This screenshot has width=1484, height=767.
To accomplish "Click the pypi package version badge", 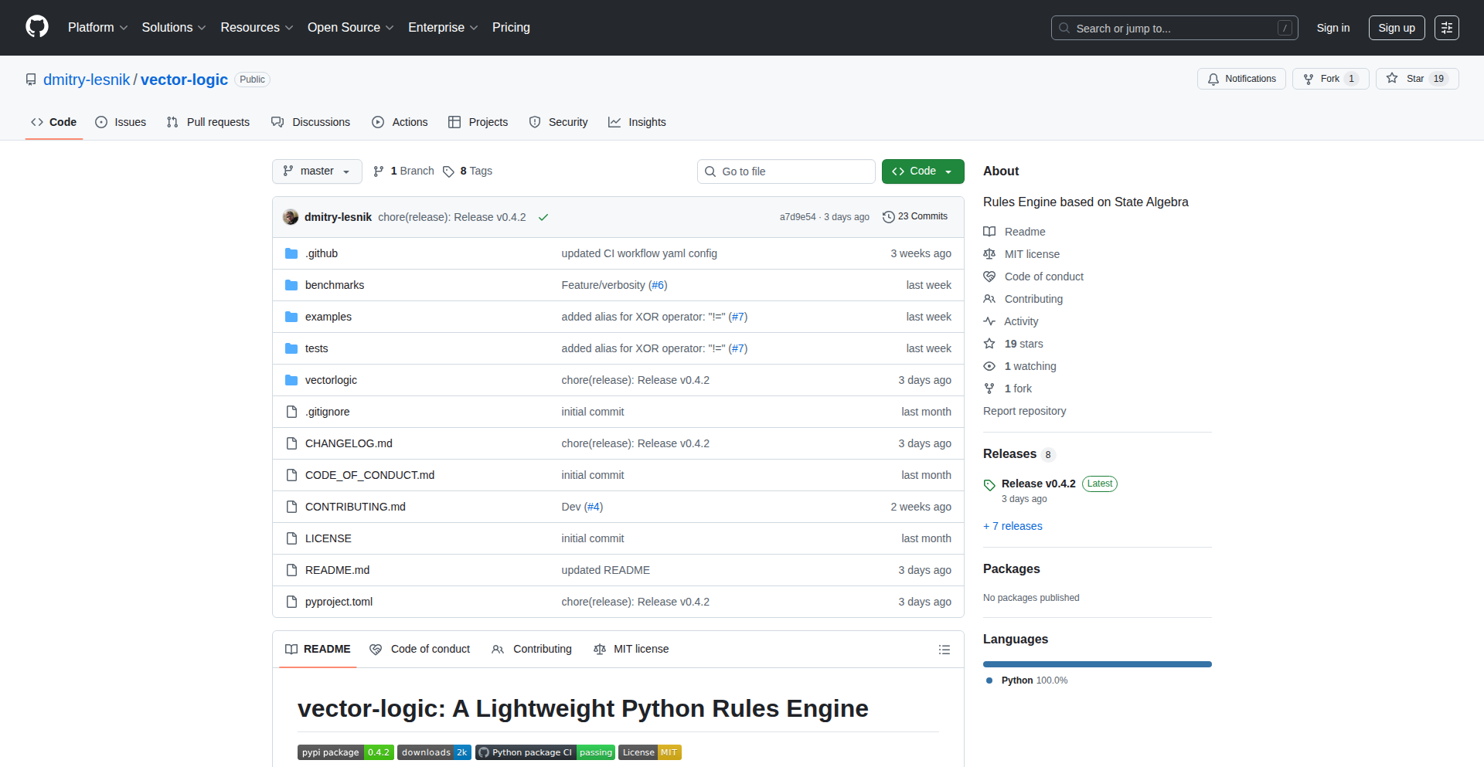I will [x=345, y=752].
